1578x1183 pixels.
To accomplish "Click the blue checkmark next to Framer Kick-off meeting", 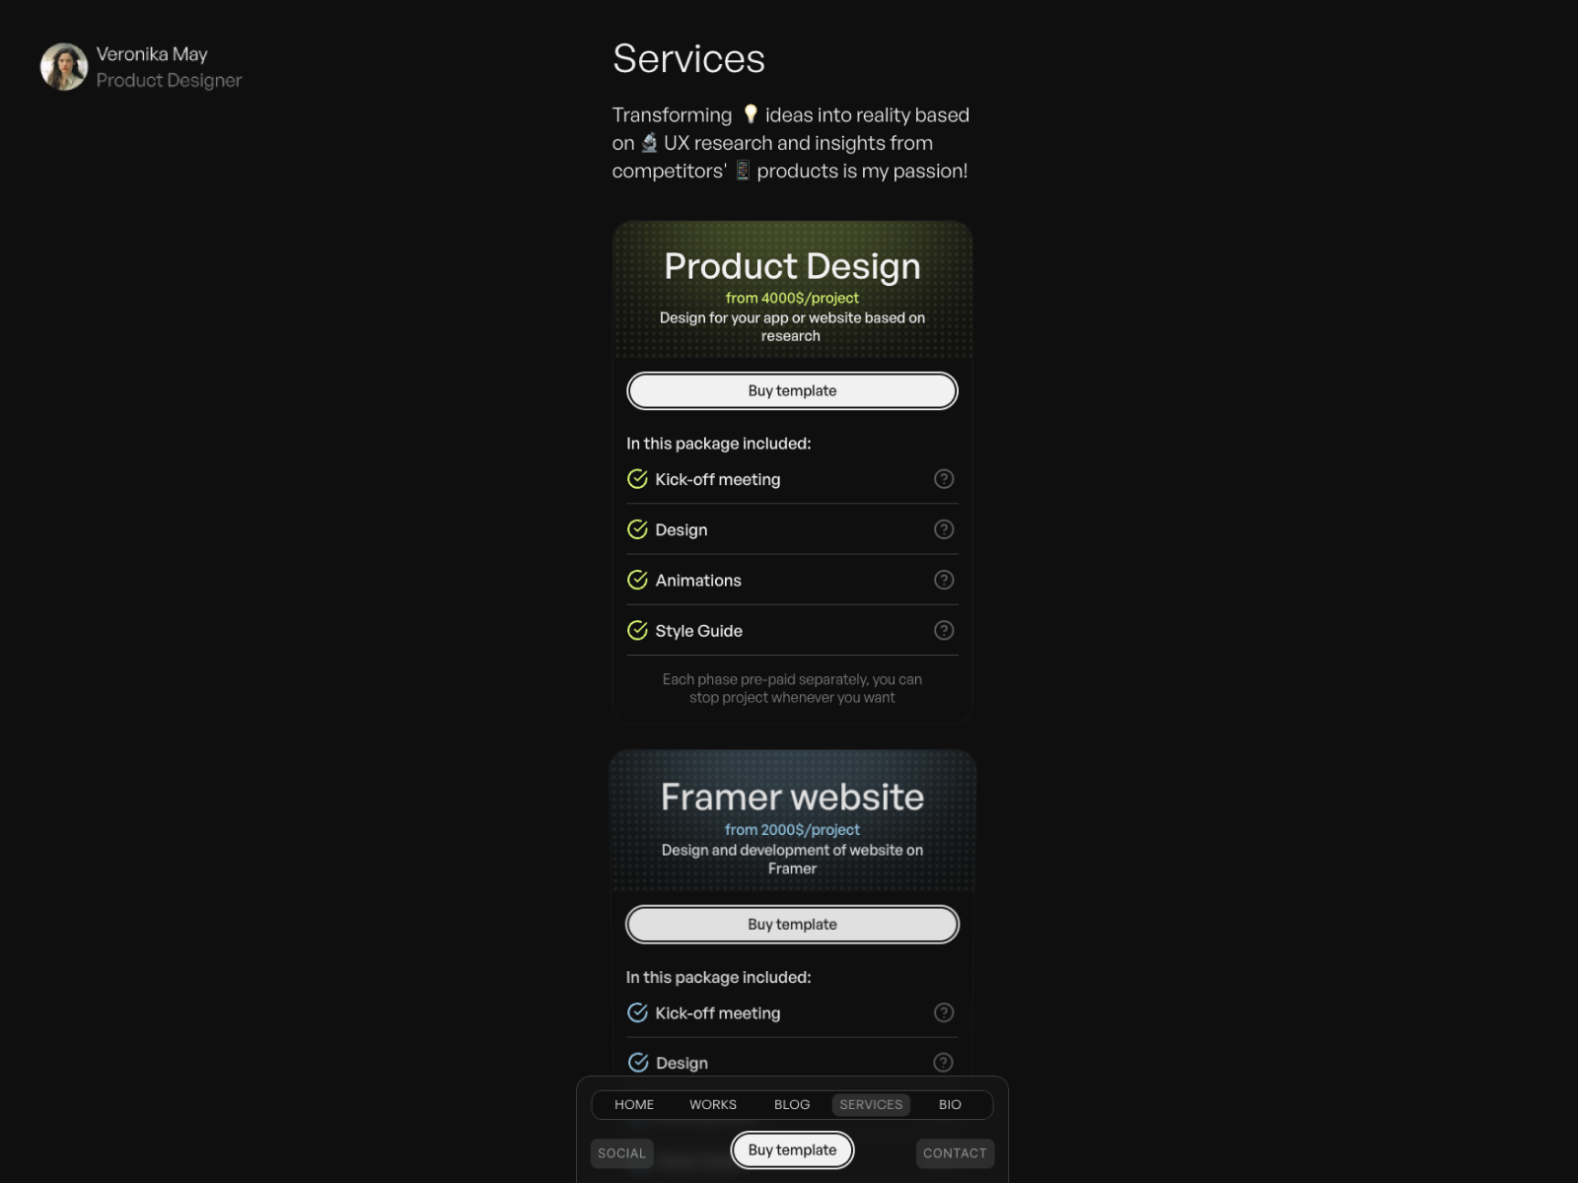I will [x=638, y=1012].
